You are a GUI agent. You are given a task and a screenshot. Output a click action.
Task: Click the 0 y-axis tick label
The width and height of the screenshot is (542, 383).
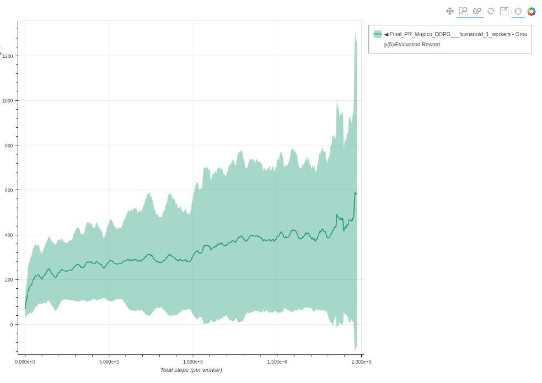pyautogui.click(x=13, y=325)
